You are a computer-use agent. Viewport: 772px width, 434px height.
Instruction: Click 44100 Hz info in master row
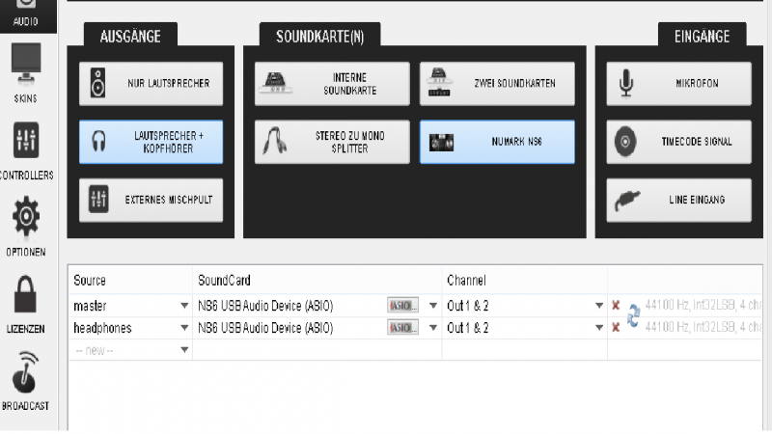[x=703, y=305]
